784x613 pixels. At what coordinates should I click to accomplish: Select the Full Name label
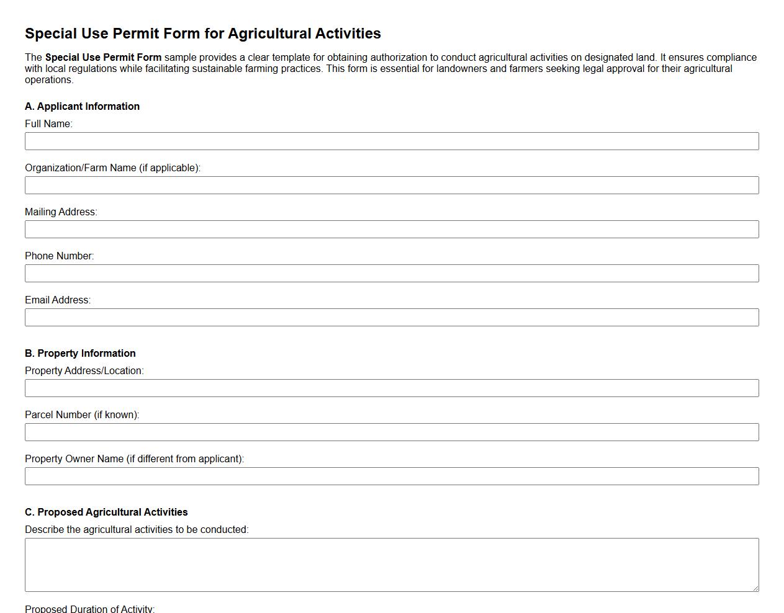coord(48,123)
